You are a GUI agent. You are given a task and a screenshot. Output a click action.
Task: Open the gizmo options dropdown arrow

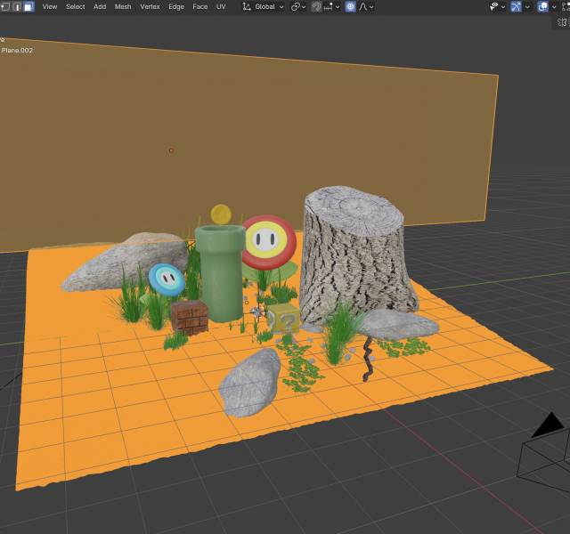527,6
